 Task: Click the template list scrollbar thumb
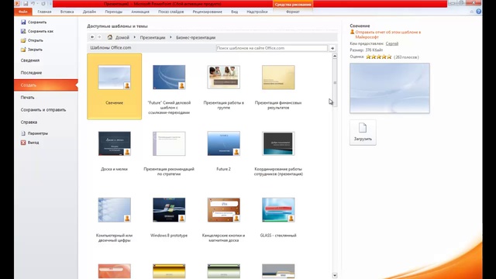coord(335,84)
